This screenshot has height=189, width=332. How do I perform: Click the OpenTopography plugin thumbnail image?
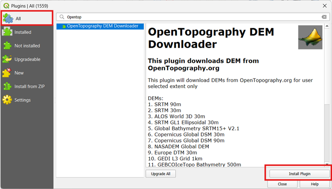[x=310, y=37]
